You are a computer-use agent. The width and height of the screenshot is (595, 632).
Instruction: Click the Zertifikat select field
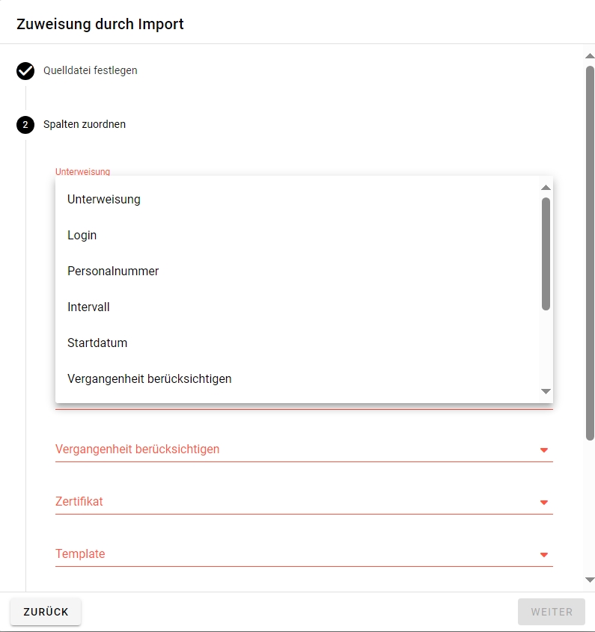point(292,502)
